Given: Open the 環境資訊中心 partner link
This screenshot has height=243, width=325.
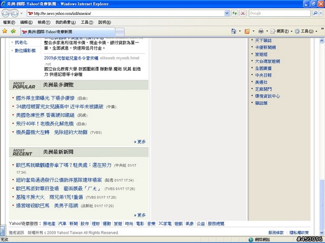Looking at the screenshot, I should click(268, 96).
